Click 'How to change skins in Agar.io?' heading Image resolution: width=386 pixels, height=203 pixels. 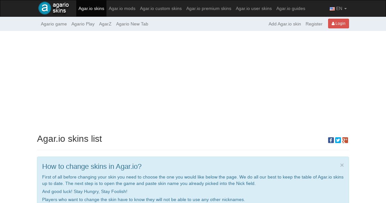92,167
